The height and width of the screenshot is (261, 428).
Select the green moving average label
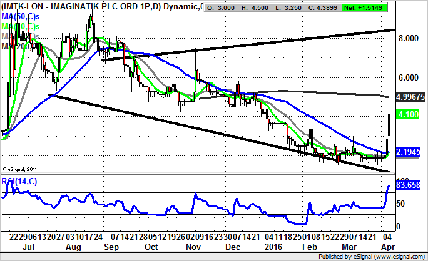point(19,27)
